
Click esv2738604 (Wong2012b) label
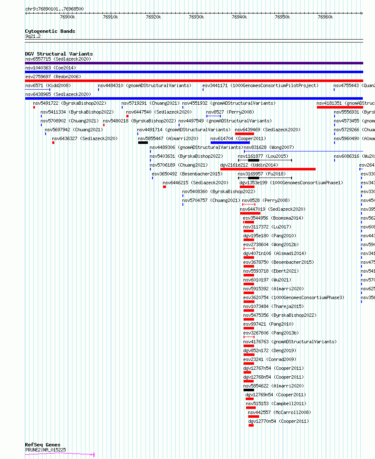[x=271, y=244]
